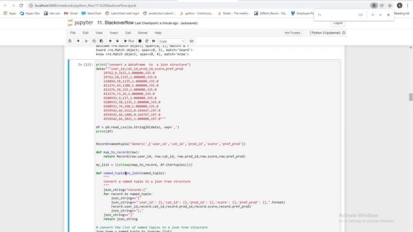This screenshot has height=232, width=413.
Task: Run the current cell
Action: [x=129, y=41]
